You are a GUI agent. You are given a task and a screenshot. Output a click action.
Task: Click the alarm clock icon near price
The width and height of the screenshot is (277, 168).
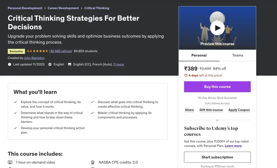point(186,75)
